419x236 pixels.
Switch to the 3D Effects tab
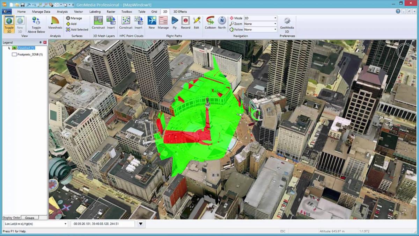(180, 12)
